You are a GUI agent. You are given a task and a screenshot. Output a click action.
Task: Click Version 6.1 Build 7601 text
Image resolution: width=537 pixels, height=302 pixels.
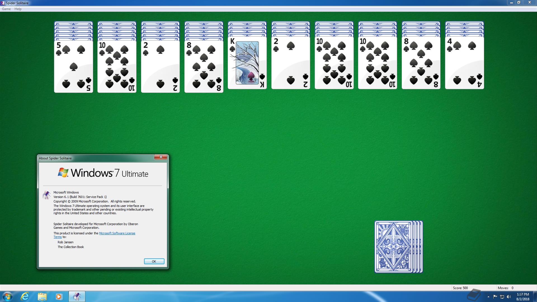pyautogui.click(x=80, y=197)
